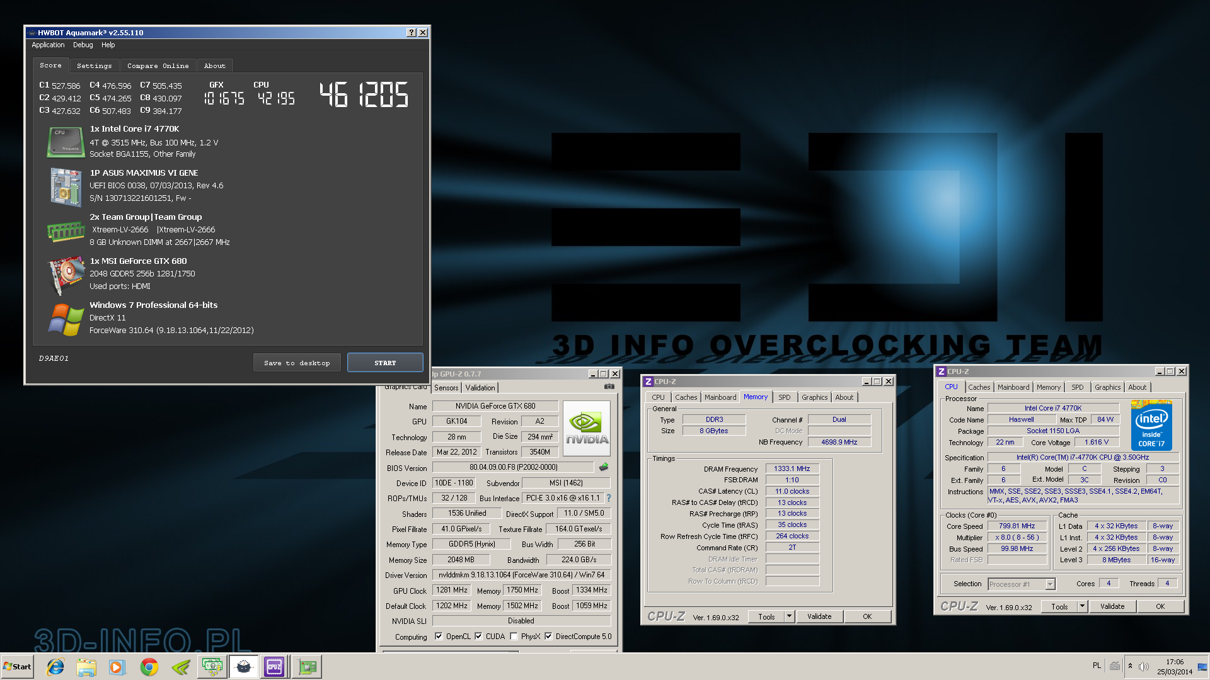Click the bus interface question mark icon
This screenshot has height=680, width=1210.
point(609,498)
